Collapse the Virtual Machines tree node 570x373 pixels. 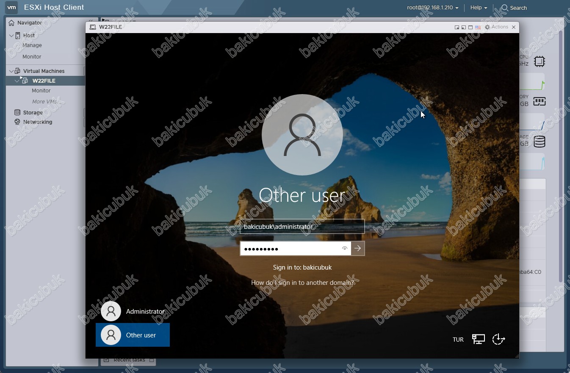(11, 71)
